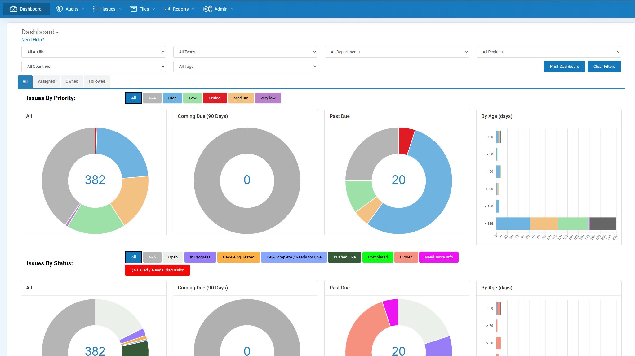Click the Clear Filters button
Viewport: 635px width, 356px height.
[604, 66]
